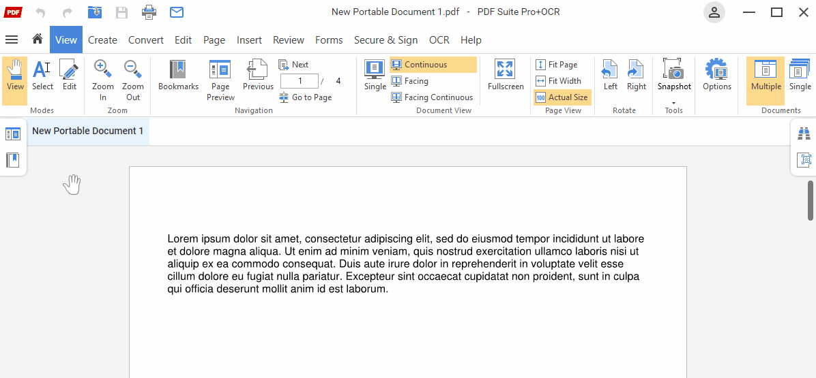Open the Page ribbon tab

(x=214, y=40)
